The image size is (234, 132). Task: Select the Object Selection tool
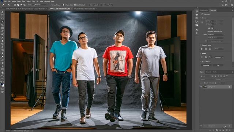3,22
